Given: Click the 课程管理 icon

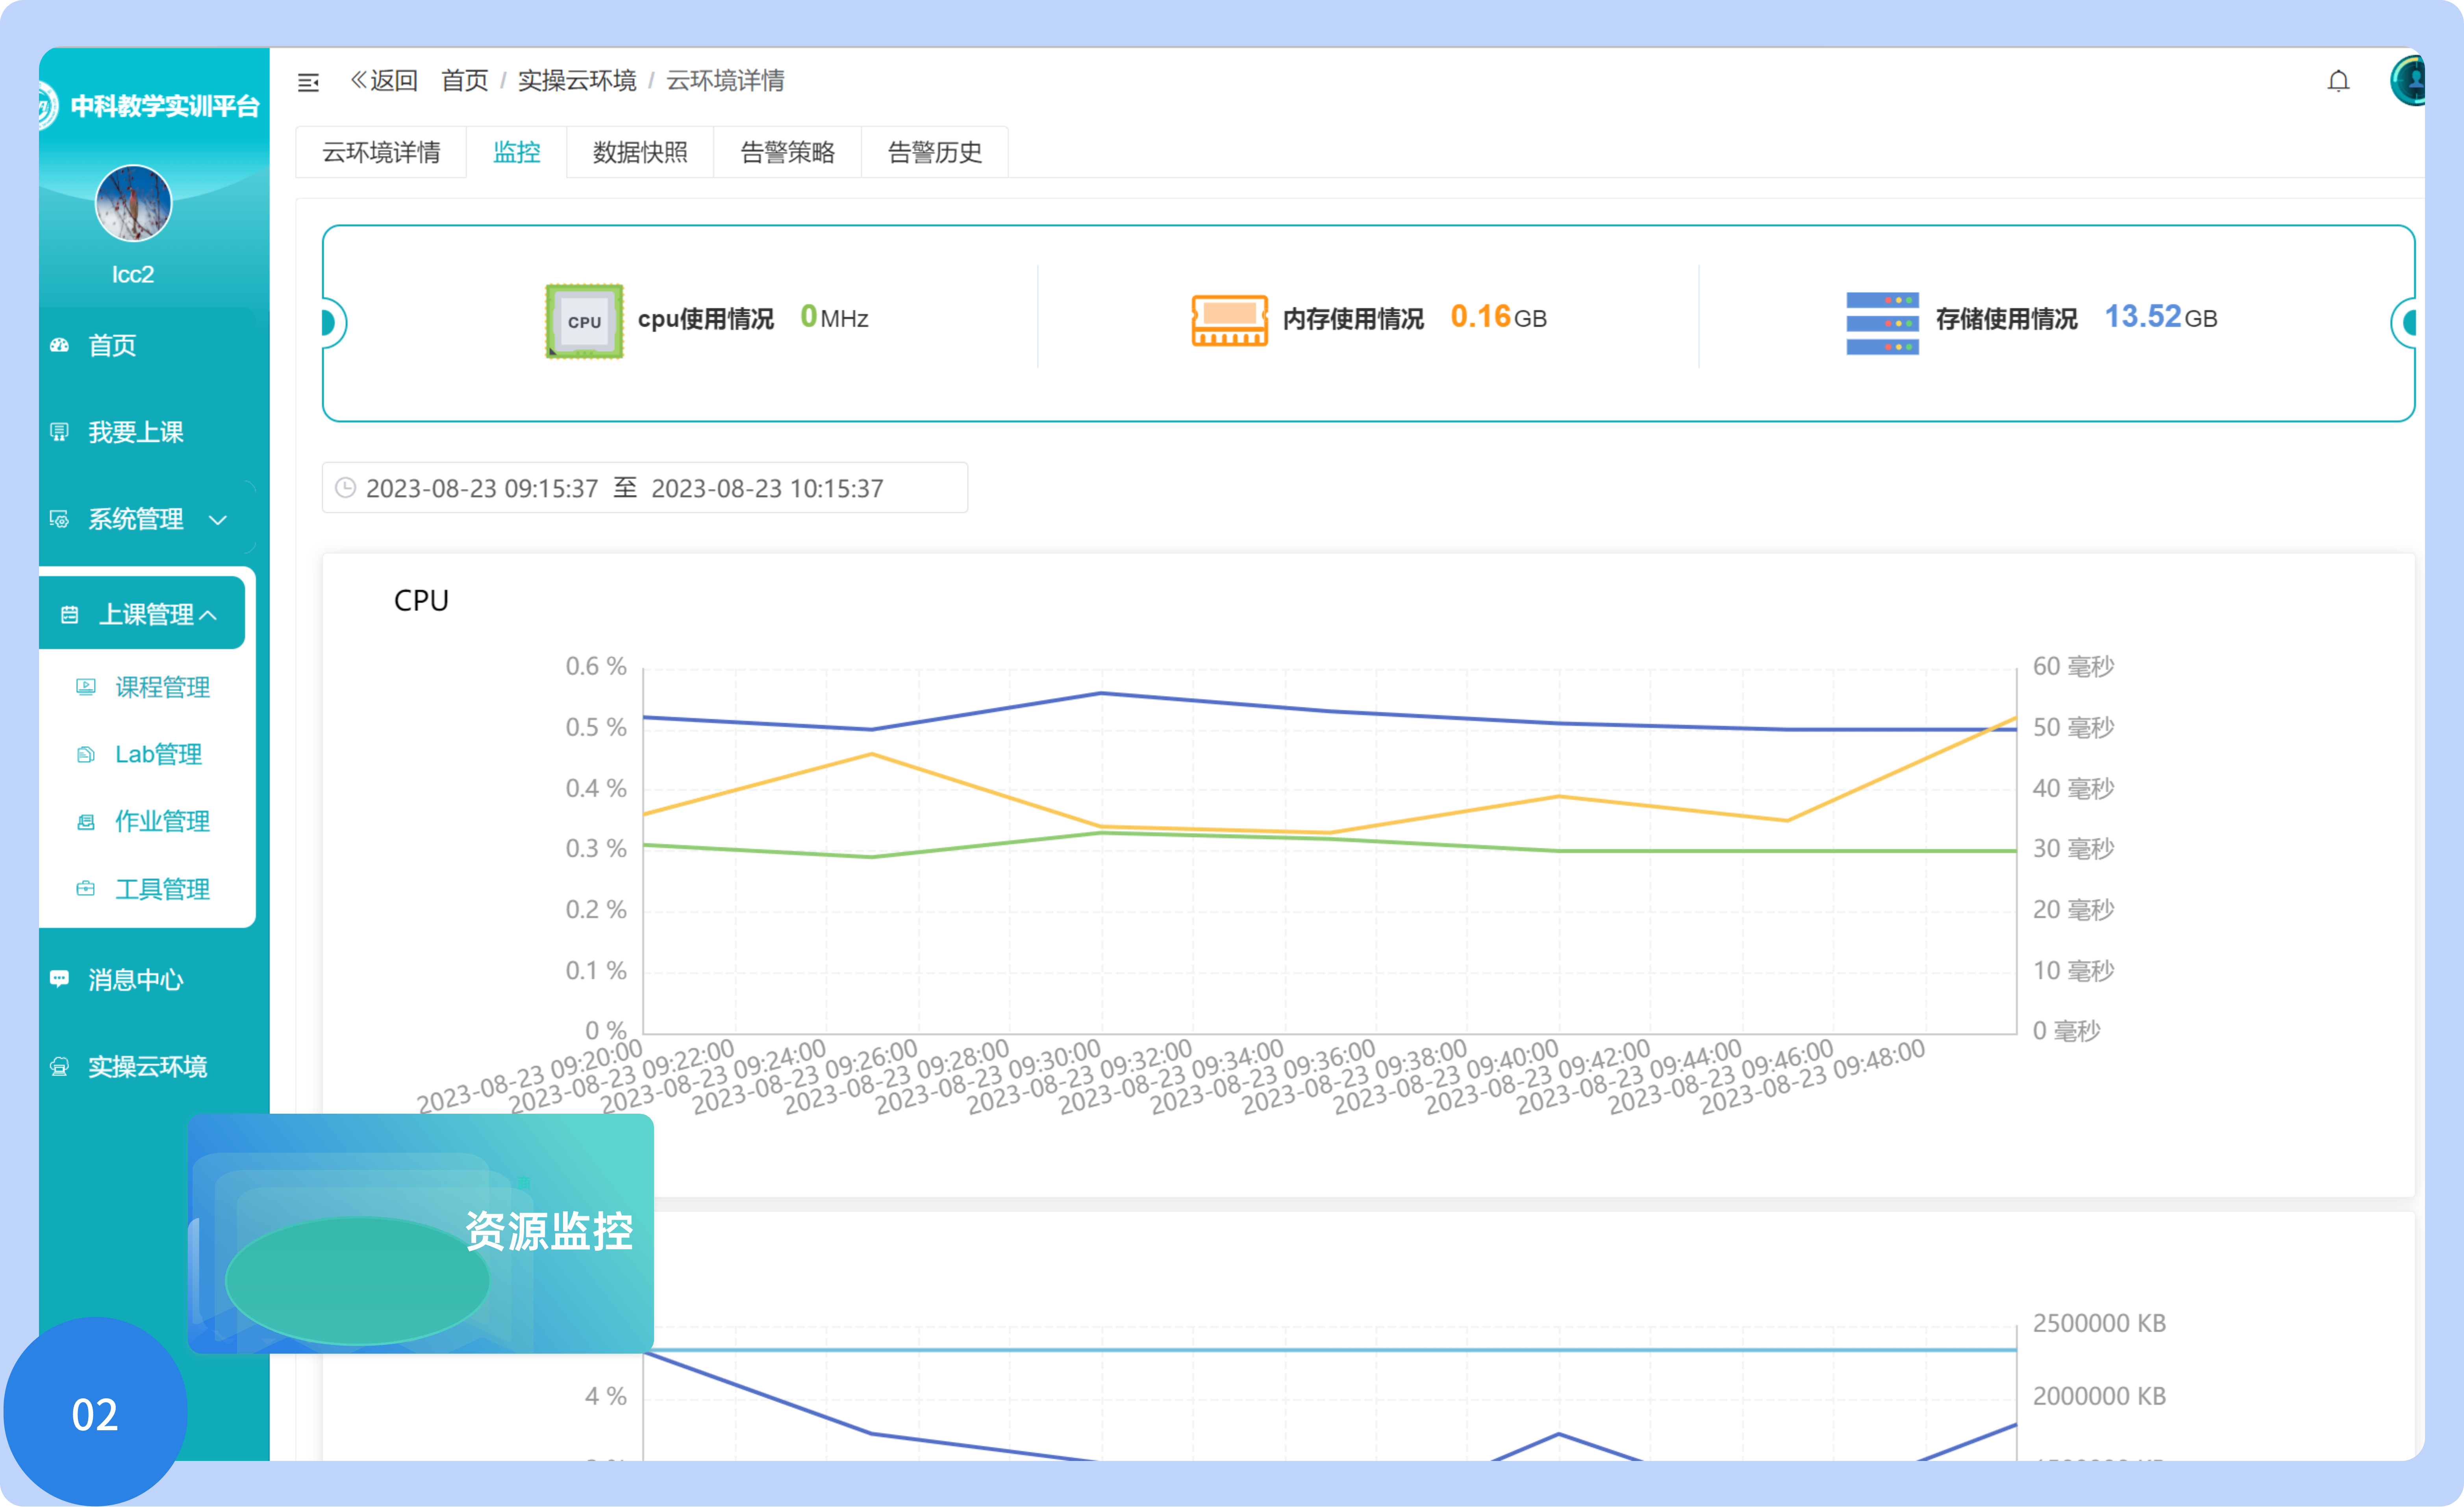Looking at the screenshot, I should click(x=86, y=687).
